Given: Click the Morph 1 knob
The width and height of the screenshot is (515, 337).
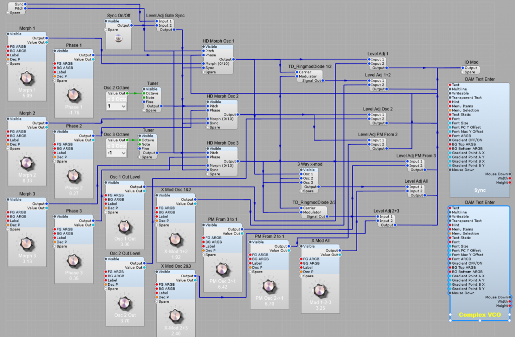Looking at the screenshot, I should tap(26, 78).
